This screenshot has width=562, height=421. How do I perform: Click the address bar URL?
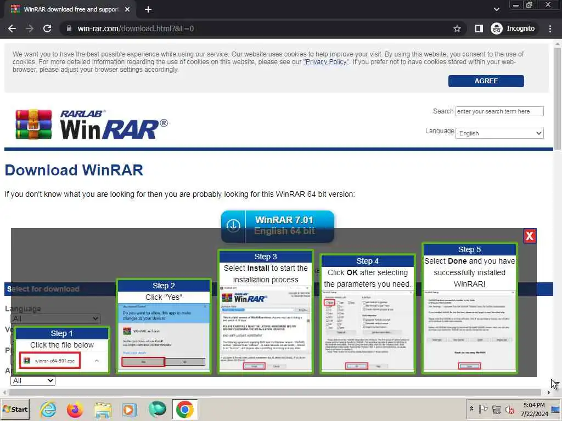[136, 29]
